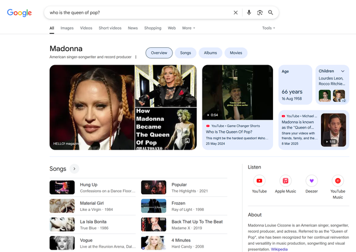356x252 pixels.
Task: Click the 66 years Age card
Action: [295, 85]
